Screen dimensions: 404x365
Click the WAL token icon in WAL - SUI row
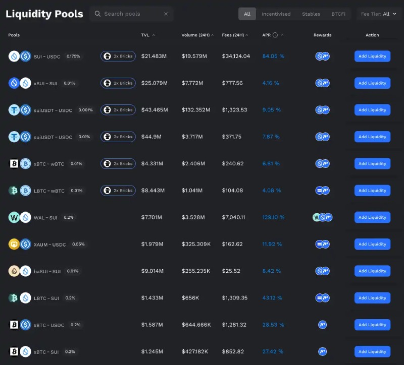tap(14, 217)
